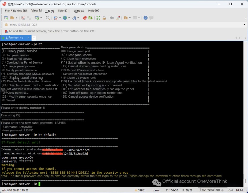
Task: Expand the layout panes dropdown arrow
Action: point(139,18)
